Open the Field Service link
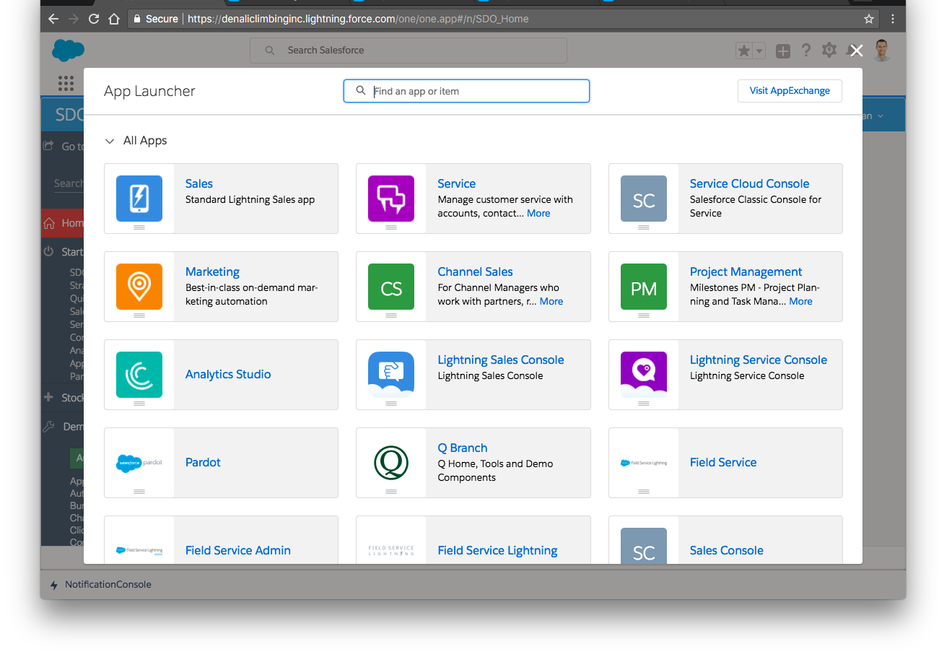Image resolution: width=939 pixels, height=657 pixels. (723, 462)
